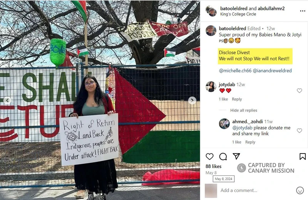Share post via paper plane icon
Viewport: 308px width, 200px height.
coord(236,156)
